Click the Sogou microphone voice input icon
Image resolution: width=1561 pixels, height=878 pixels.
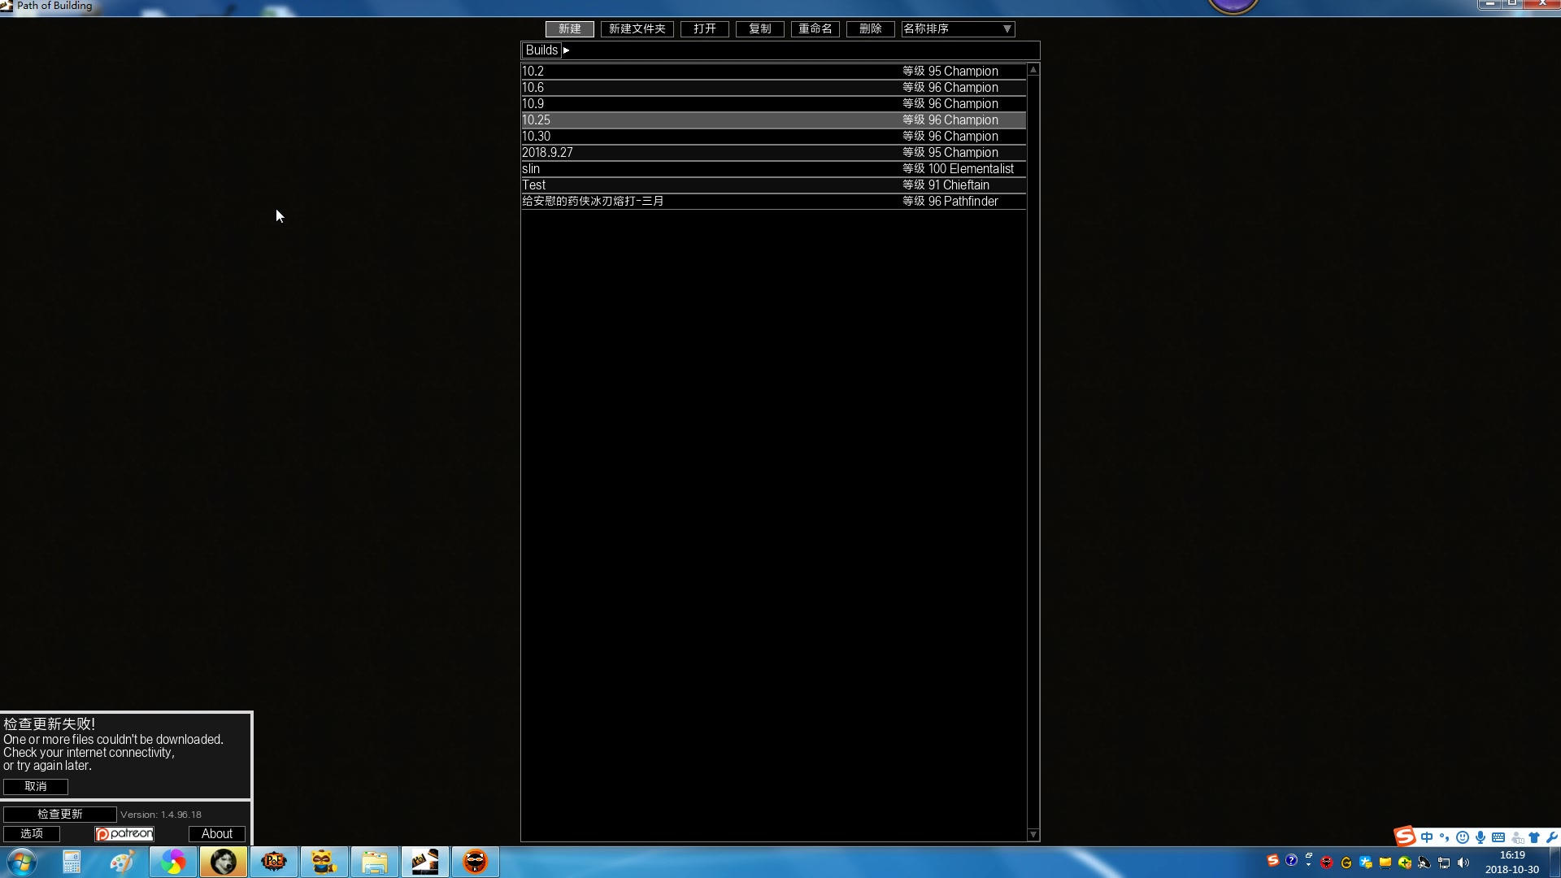1481,837
